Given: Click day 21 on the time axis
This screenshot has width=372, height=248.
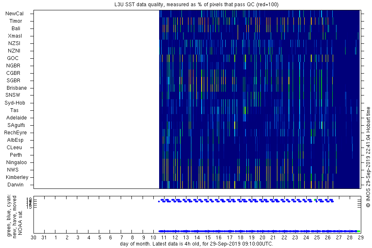Looking at the screenshot, I should tap(273, 238).
